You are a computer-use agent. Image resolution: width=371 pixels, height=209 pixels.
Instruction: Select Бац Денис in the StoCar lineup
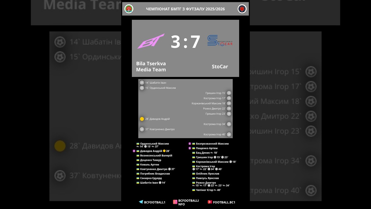[203, 153]
